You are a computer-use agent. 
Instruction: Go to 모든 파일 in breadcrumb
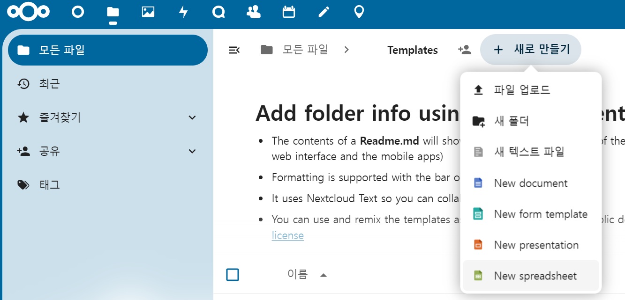click(x=305, y=50)
